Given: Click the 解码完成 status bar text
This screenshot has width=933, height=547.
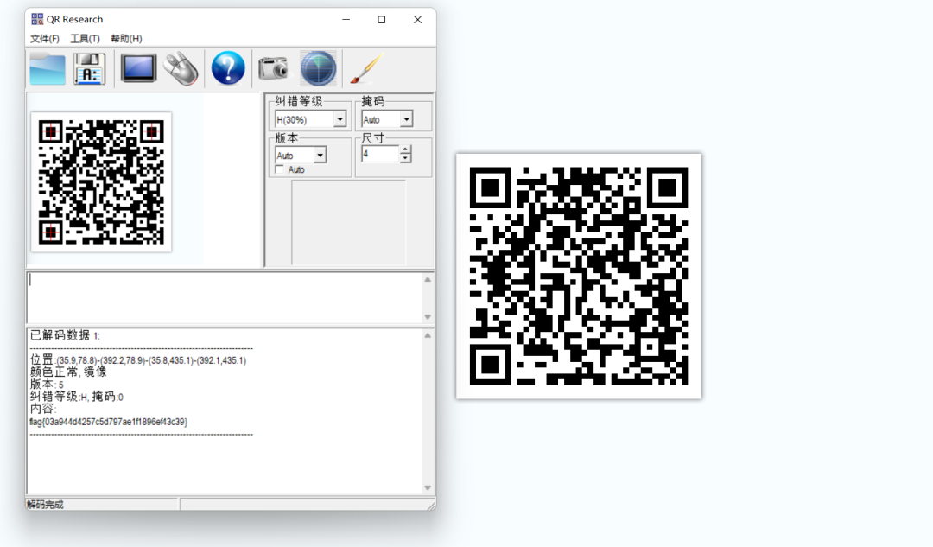Looking at the screenshot, I should pyautogui.click(x=45, y=505).
